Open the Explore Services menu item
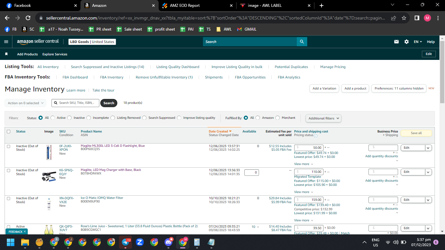The height and width of the screenshot is (250, 445). click(x=55, y=54)
